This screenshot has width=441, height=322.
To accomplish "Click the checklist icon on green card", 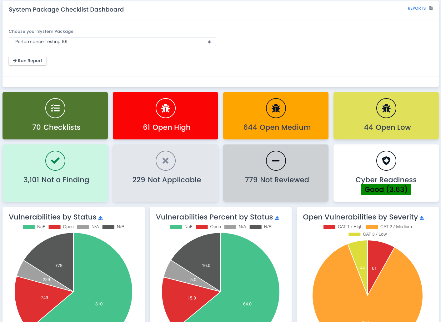I will 55,108.
